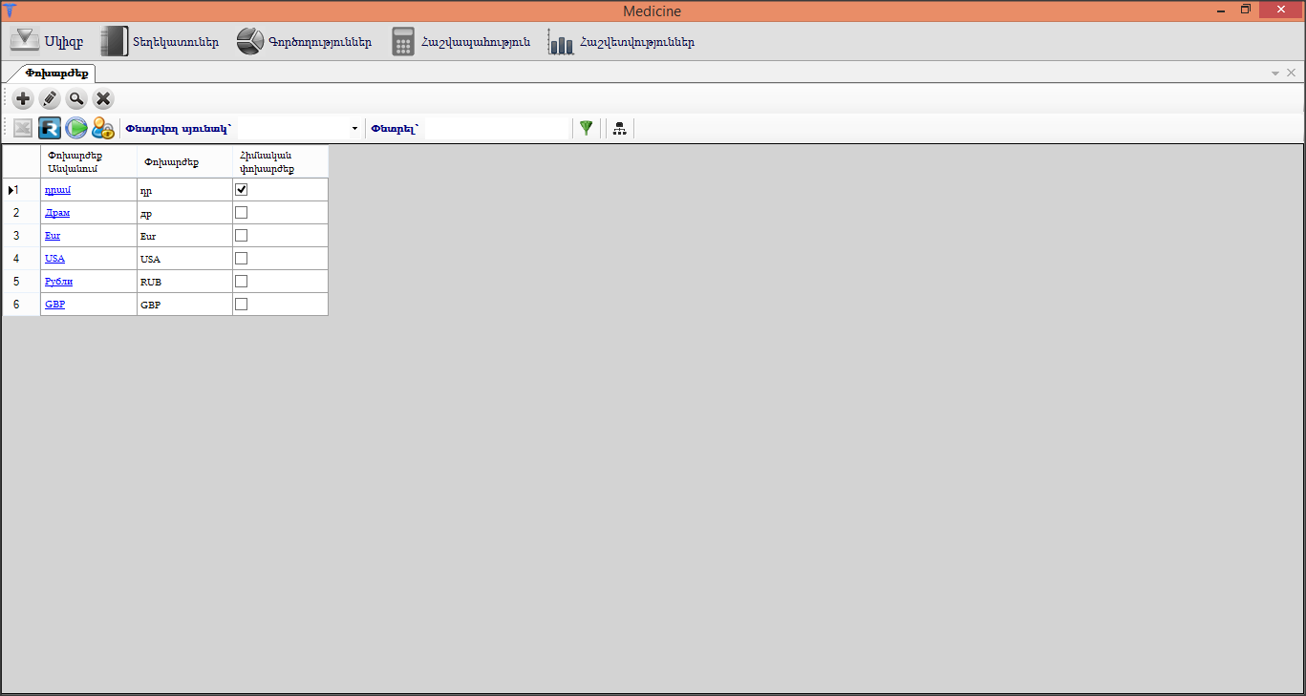Open the Տեղեկատուներ menu
Screen dimensions: 1306x696
pos(160,42)
